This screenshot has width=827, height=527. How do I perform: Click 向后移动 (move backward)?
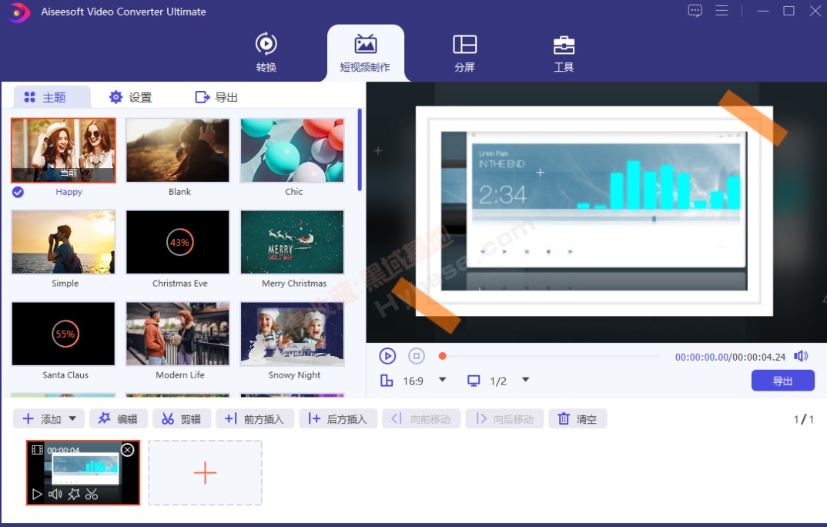[x=504, y=419]
